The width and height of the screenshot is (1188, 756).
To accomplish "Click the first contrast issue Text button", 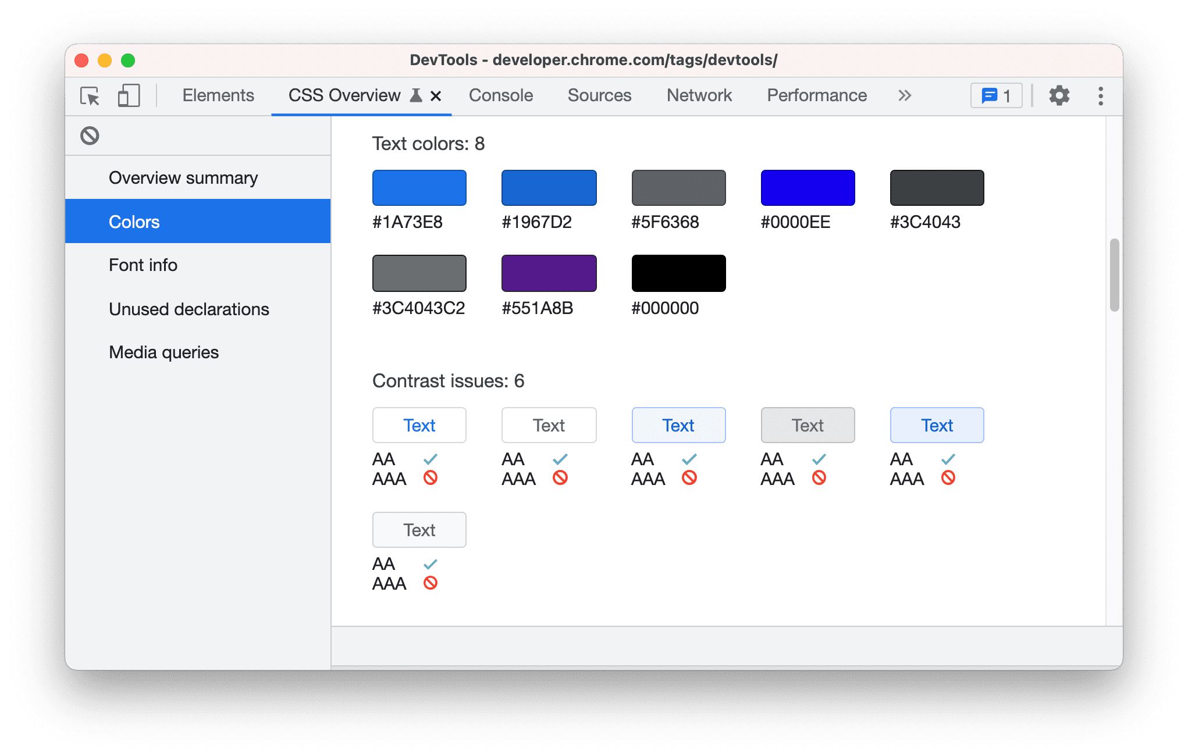I will point(419,425).
